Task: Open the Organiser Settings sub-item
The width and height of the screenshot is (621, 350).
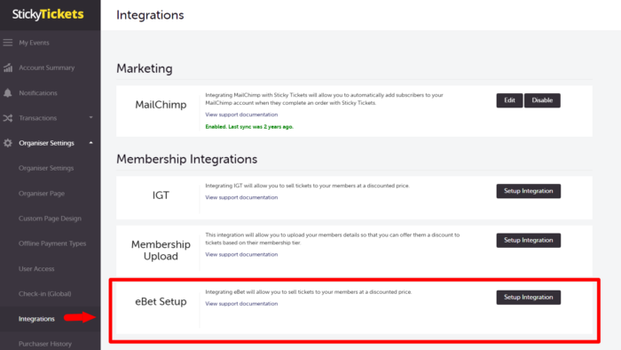Action: [46, 168]
